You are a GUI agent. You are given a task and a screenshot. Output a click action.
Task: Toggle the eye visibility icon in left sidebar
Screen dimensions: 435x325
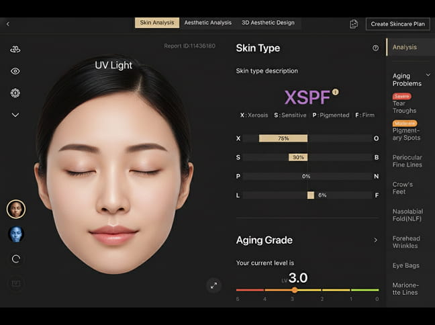coord(15,71)
